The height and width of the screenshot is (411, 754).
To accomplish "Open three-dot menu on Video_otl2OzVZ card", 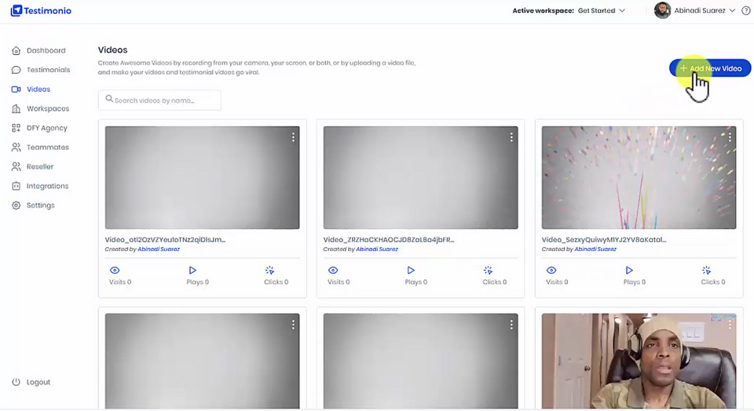I will click(x=293, y=137).
